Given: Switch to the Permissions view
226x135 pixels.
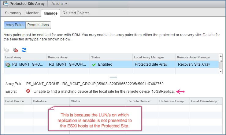Looking at the screenshot, I should tap(38, 25).
